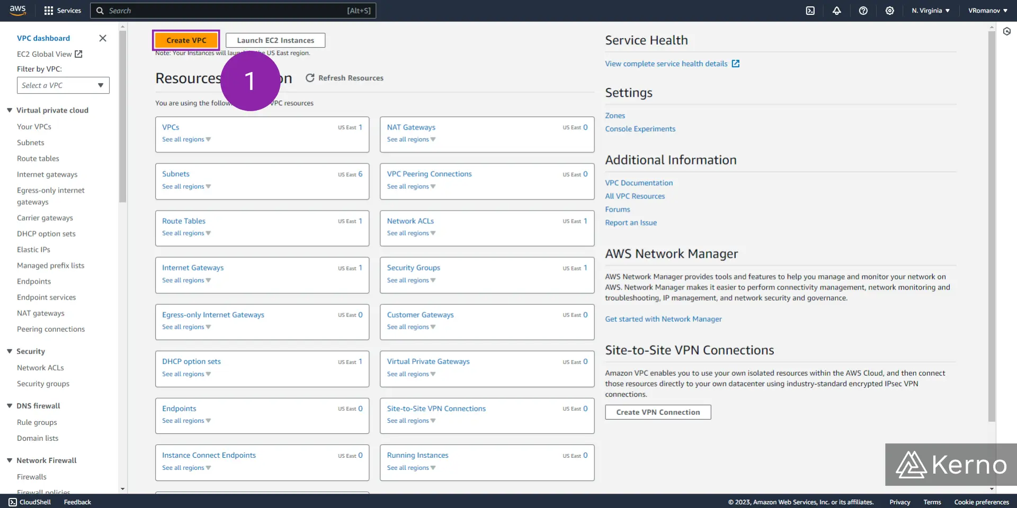Click Refresh Resources text button
Screen dimensions: 1017x508
pyautogui.click(x=351, y=78)
